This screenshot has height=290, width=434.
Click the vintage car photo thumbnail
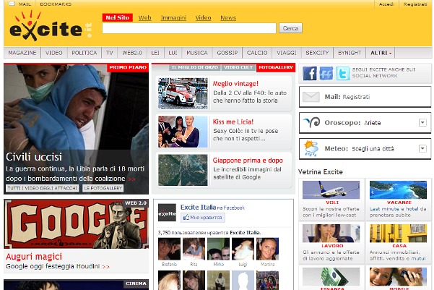183,93
